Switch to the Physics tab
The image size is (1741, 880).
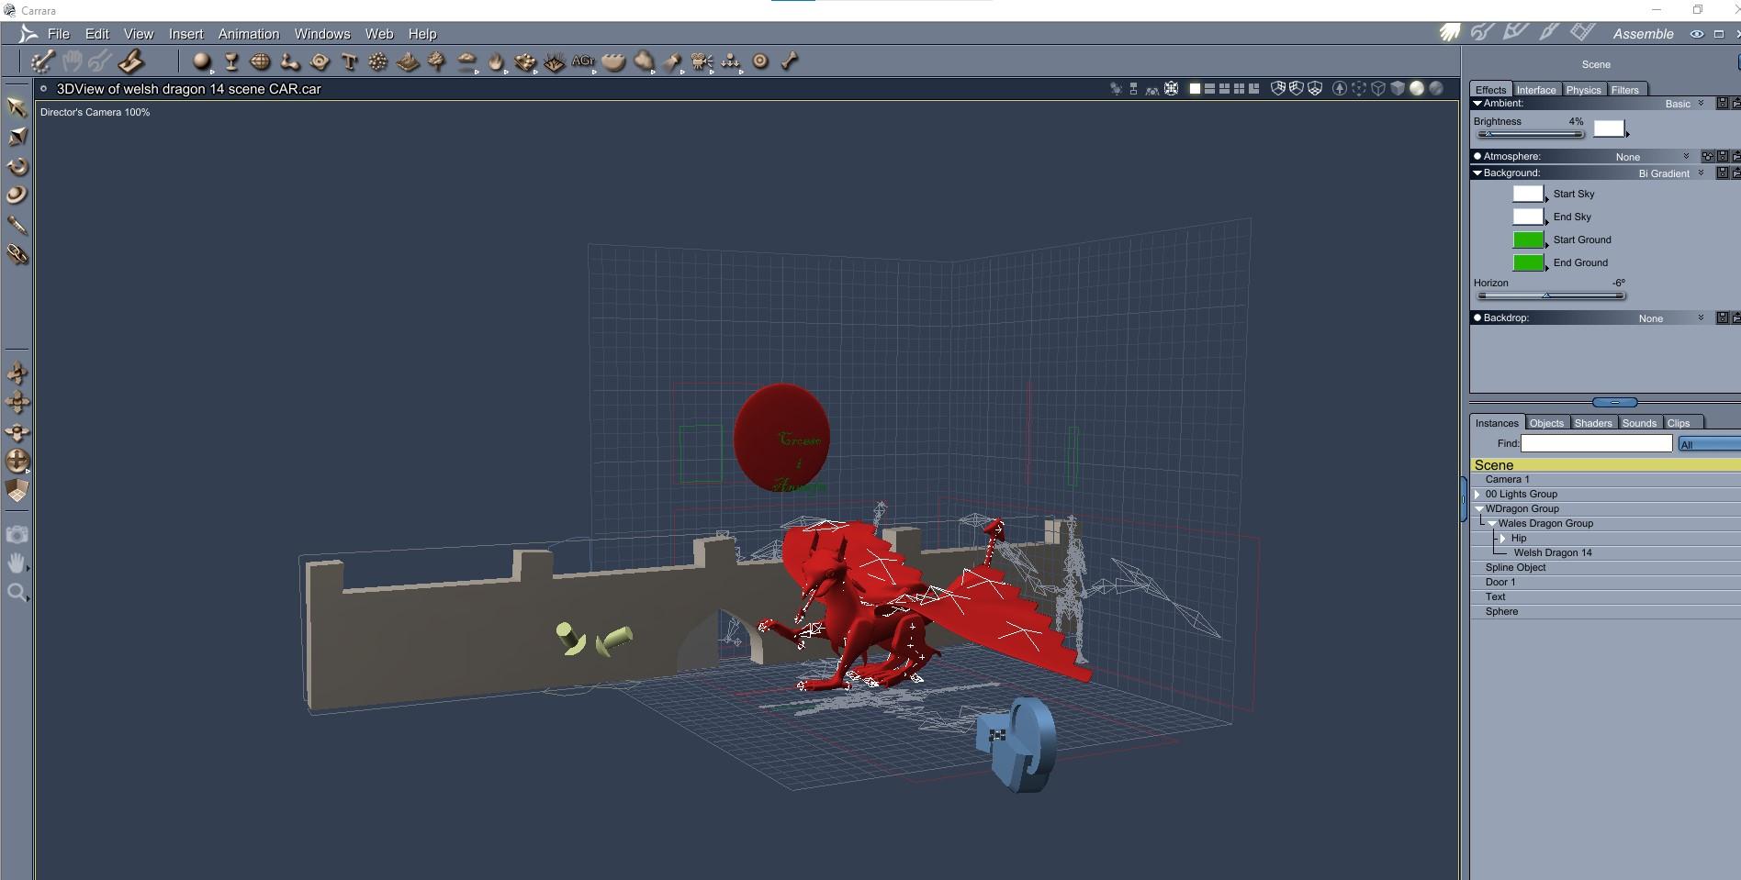pos(1584,90)
